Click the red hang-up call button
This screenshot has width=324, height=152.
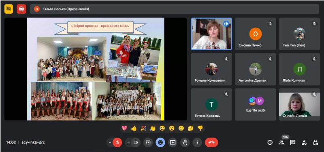[x=211, y=142]
